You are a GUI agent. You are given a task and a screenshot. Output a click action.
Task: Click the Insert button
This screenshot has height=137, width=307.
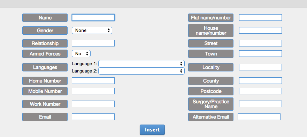tap(152, 130)
